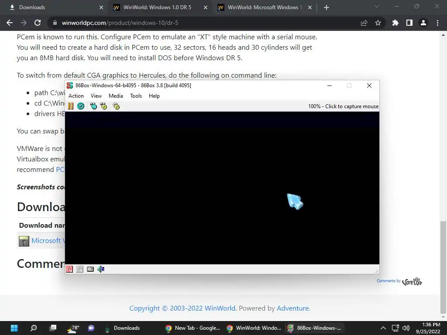
Task: Click the Vanilla comments logo link
Action: coord(412,282)
